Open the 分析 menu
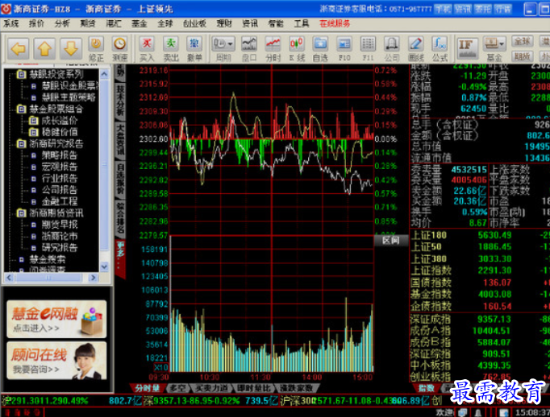The image size is (550, 417). (x=62, y=23)
